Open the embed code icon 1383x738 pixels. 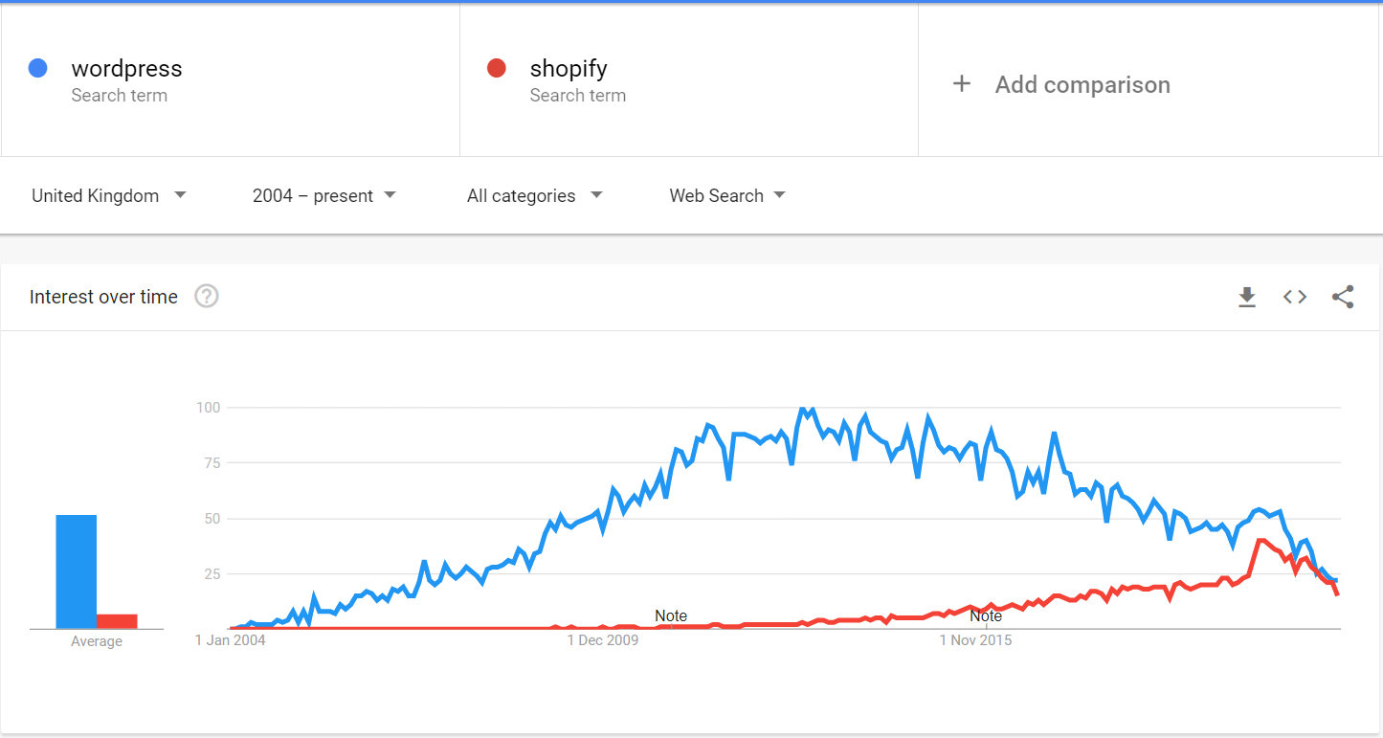pyautogui.click(x=1295, y=297)
